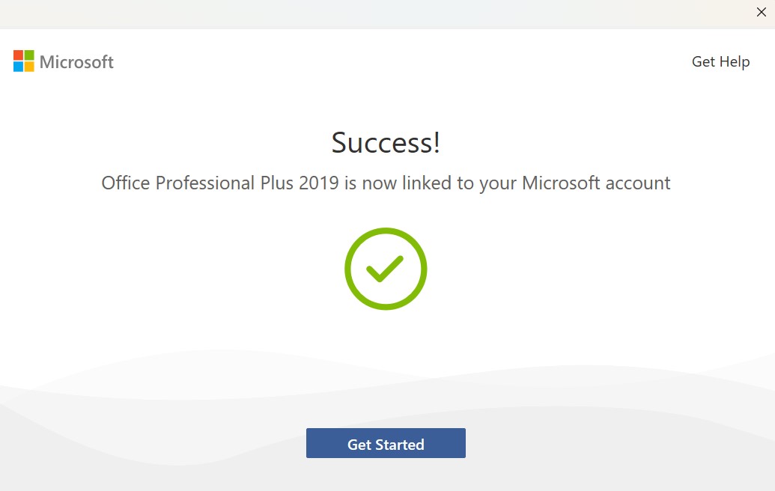
Task: Click the Get Started button
Action: [x=386, y=443]
